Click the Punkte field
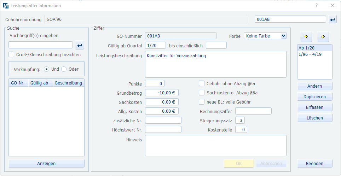Viewport: 341px width, 176px height. 155,83
